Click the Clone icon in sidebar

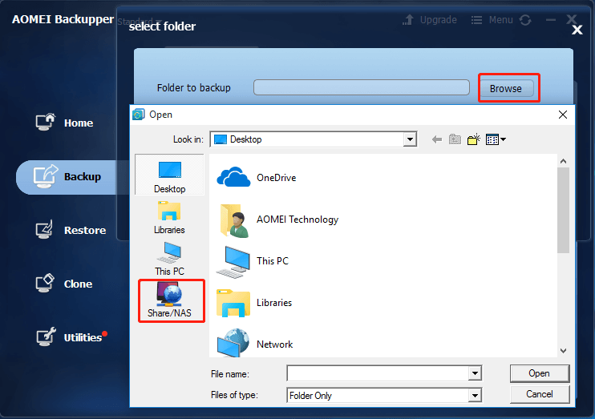click(45, 284)
